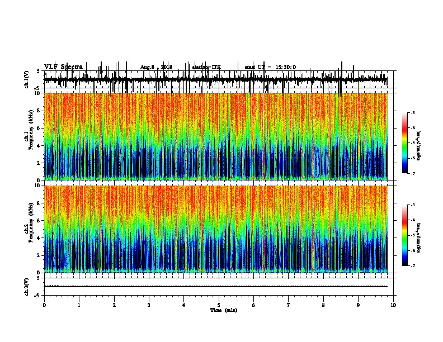Click the "9" minute time tick label

(x=358, y=305)
